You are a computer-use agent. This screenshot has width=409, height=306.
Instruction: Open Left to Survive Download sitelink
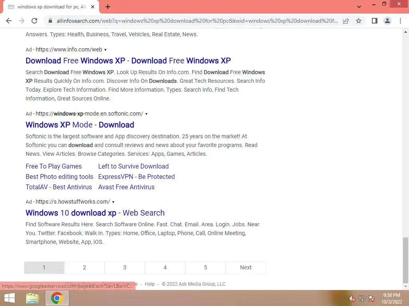coord(133,166)
